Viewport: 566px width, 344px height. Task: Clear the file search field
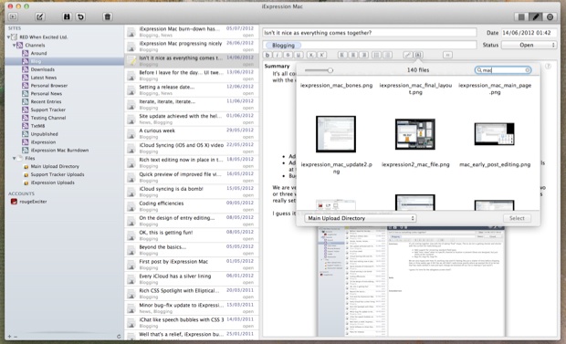(x=528, y=70)
